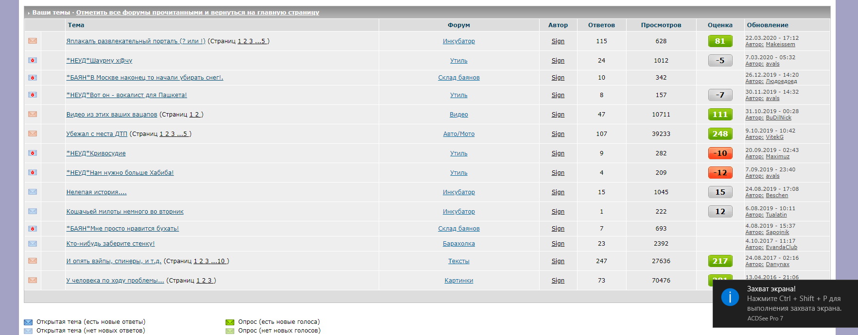Open the Авто/Мото forum link
The height and width of the screenshot is (335, 858).
(x=458, y=134)
